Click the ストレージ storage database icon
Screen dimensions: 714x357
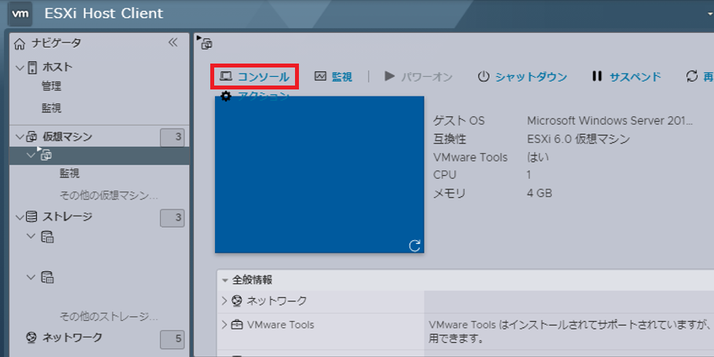click(x=32, y=217)
